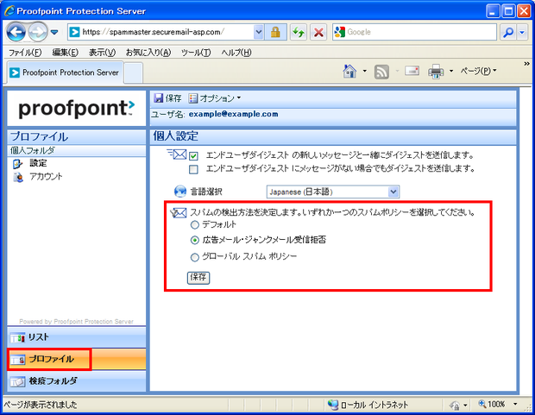This screenshot has width=535, height=415.
Task: Open the 言語選択 Japanese dropdown
Action: tap(333, 192)
